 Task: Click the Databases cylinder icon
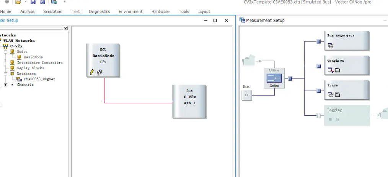coord(12,73)
